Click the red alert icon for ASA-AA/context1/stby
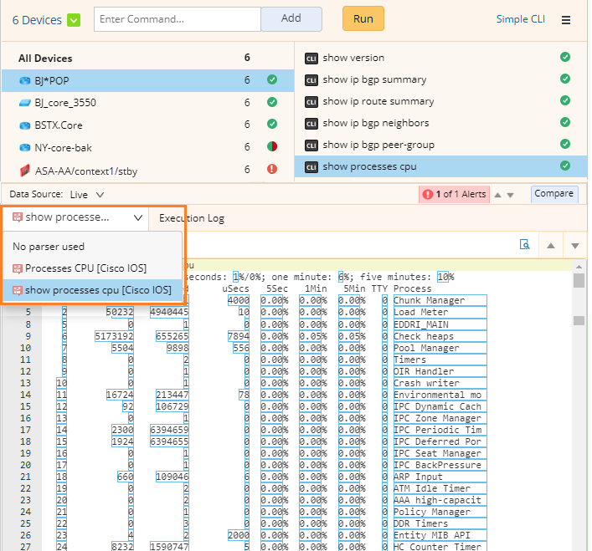The image size is (592, 551). coord(271,169)
